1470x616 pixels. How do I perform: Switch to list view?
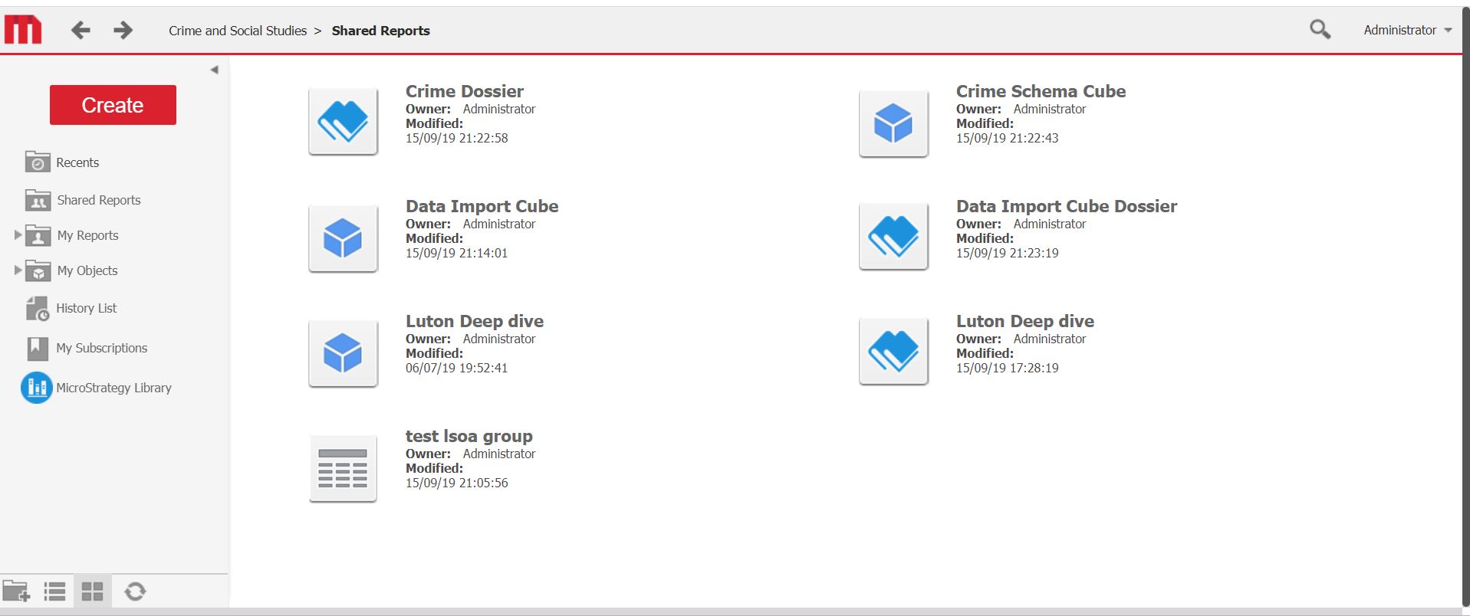(x=54, y=591)
